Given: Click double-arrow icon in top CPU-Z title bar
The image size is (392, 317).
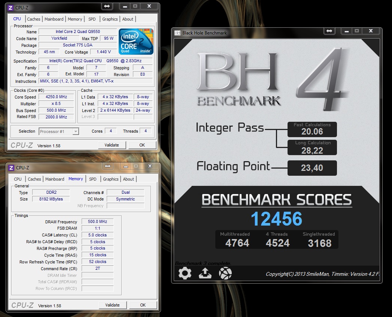Looking at the screenshot, I should tap(107, 6).
